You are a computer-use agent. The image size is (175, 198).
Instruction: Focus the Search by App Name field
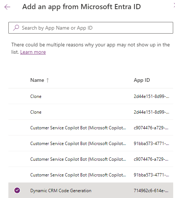click(91, 28)
